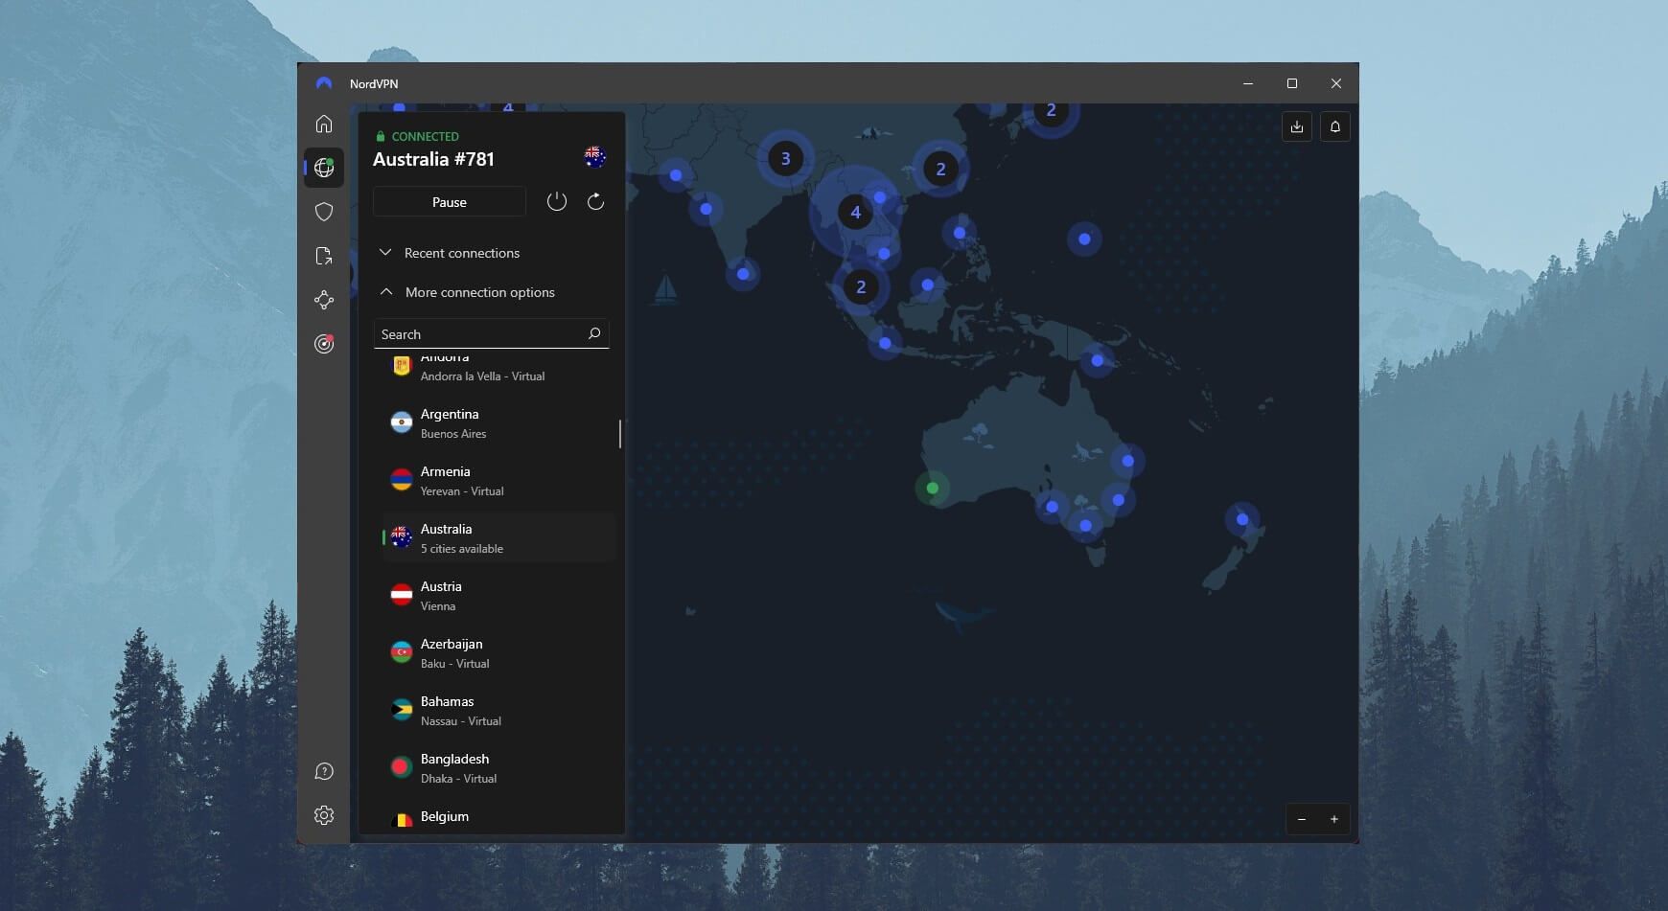
Task: Open the Threat Protection shield icon
Action: point(324,212)
